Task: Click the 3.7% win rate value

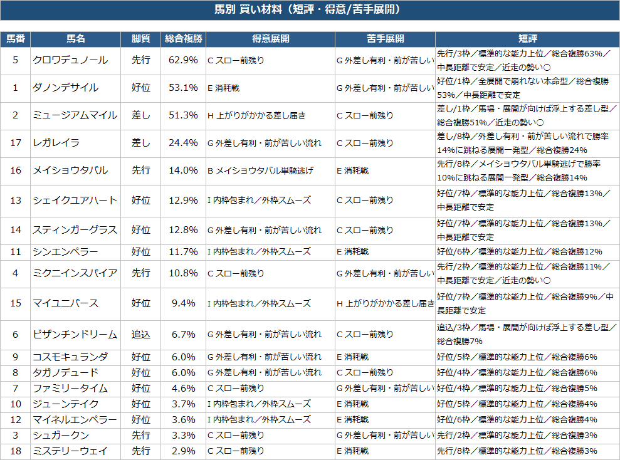Action: click(x=184, y=404)
